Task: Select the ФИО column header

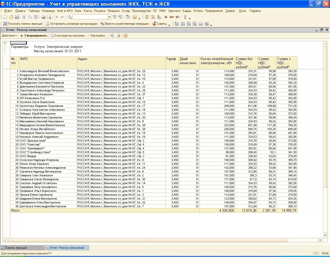Action: click(48, 63)
